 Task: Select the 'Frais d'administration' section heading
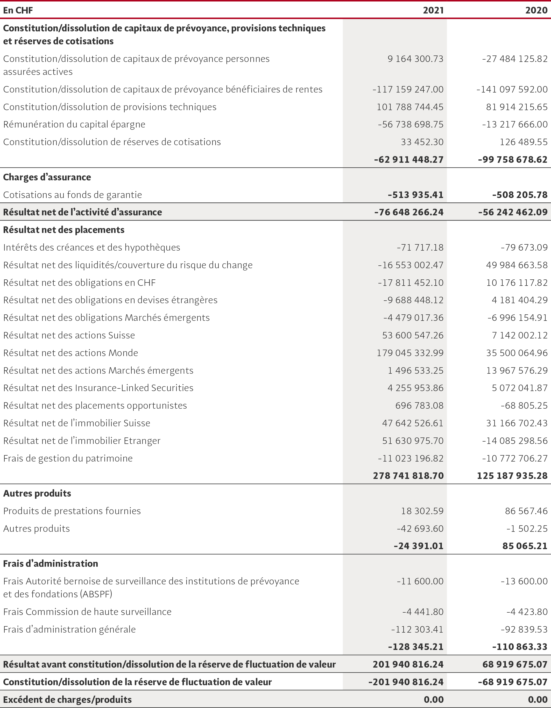(51, 563)
